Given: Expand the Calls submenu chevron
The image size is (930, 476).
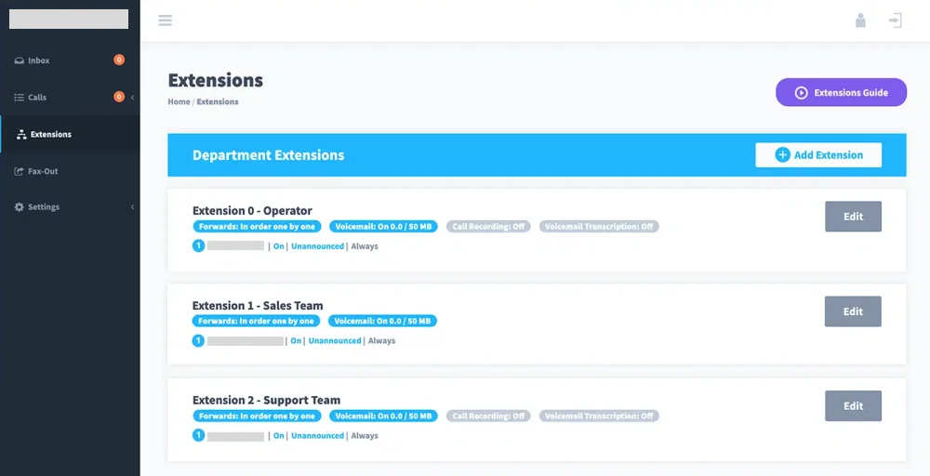Looking at the screenshot, I should (x=132, y=98).
